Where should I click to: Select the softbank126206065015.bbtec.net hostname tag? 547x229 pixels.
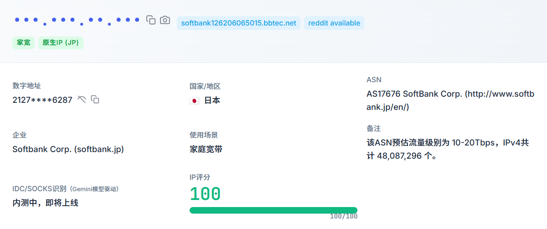coord(239,23)
